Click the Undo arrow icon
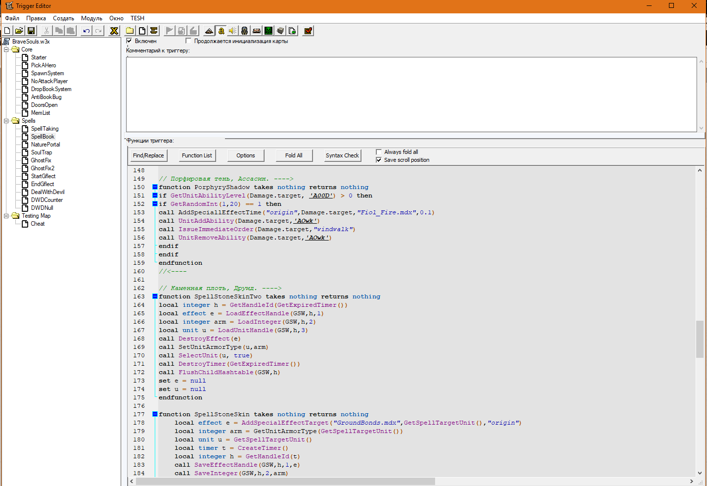 (x=87, y=31)
